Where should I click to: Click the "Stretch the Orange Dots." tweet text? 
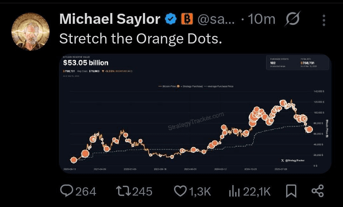(140, 39)
